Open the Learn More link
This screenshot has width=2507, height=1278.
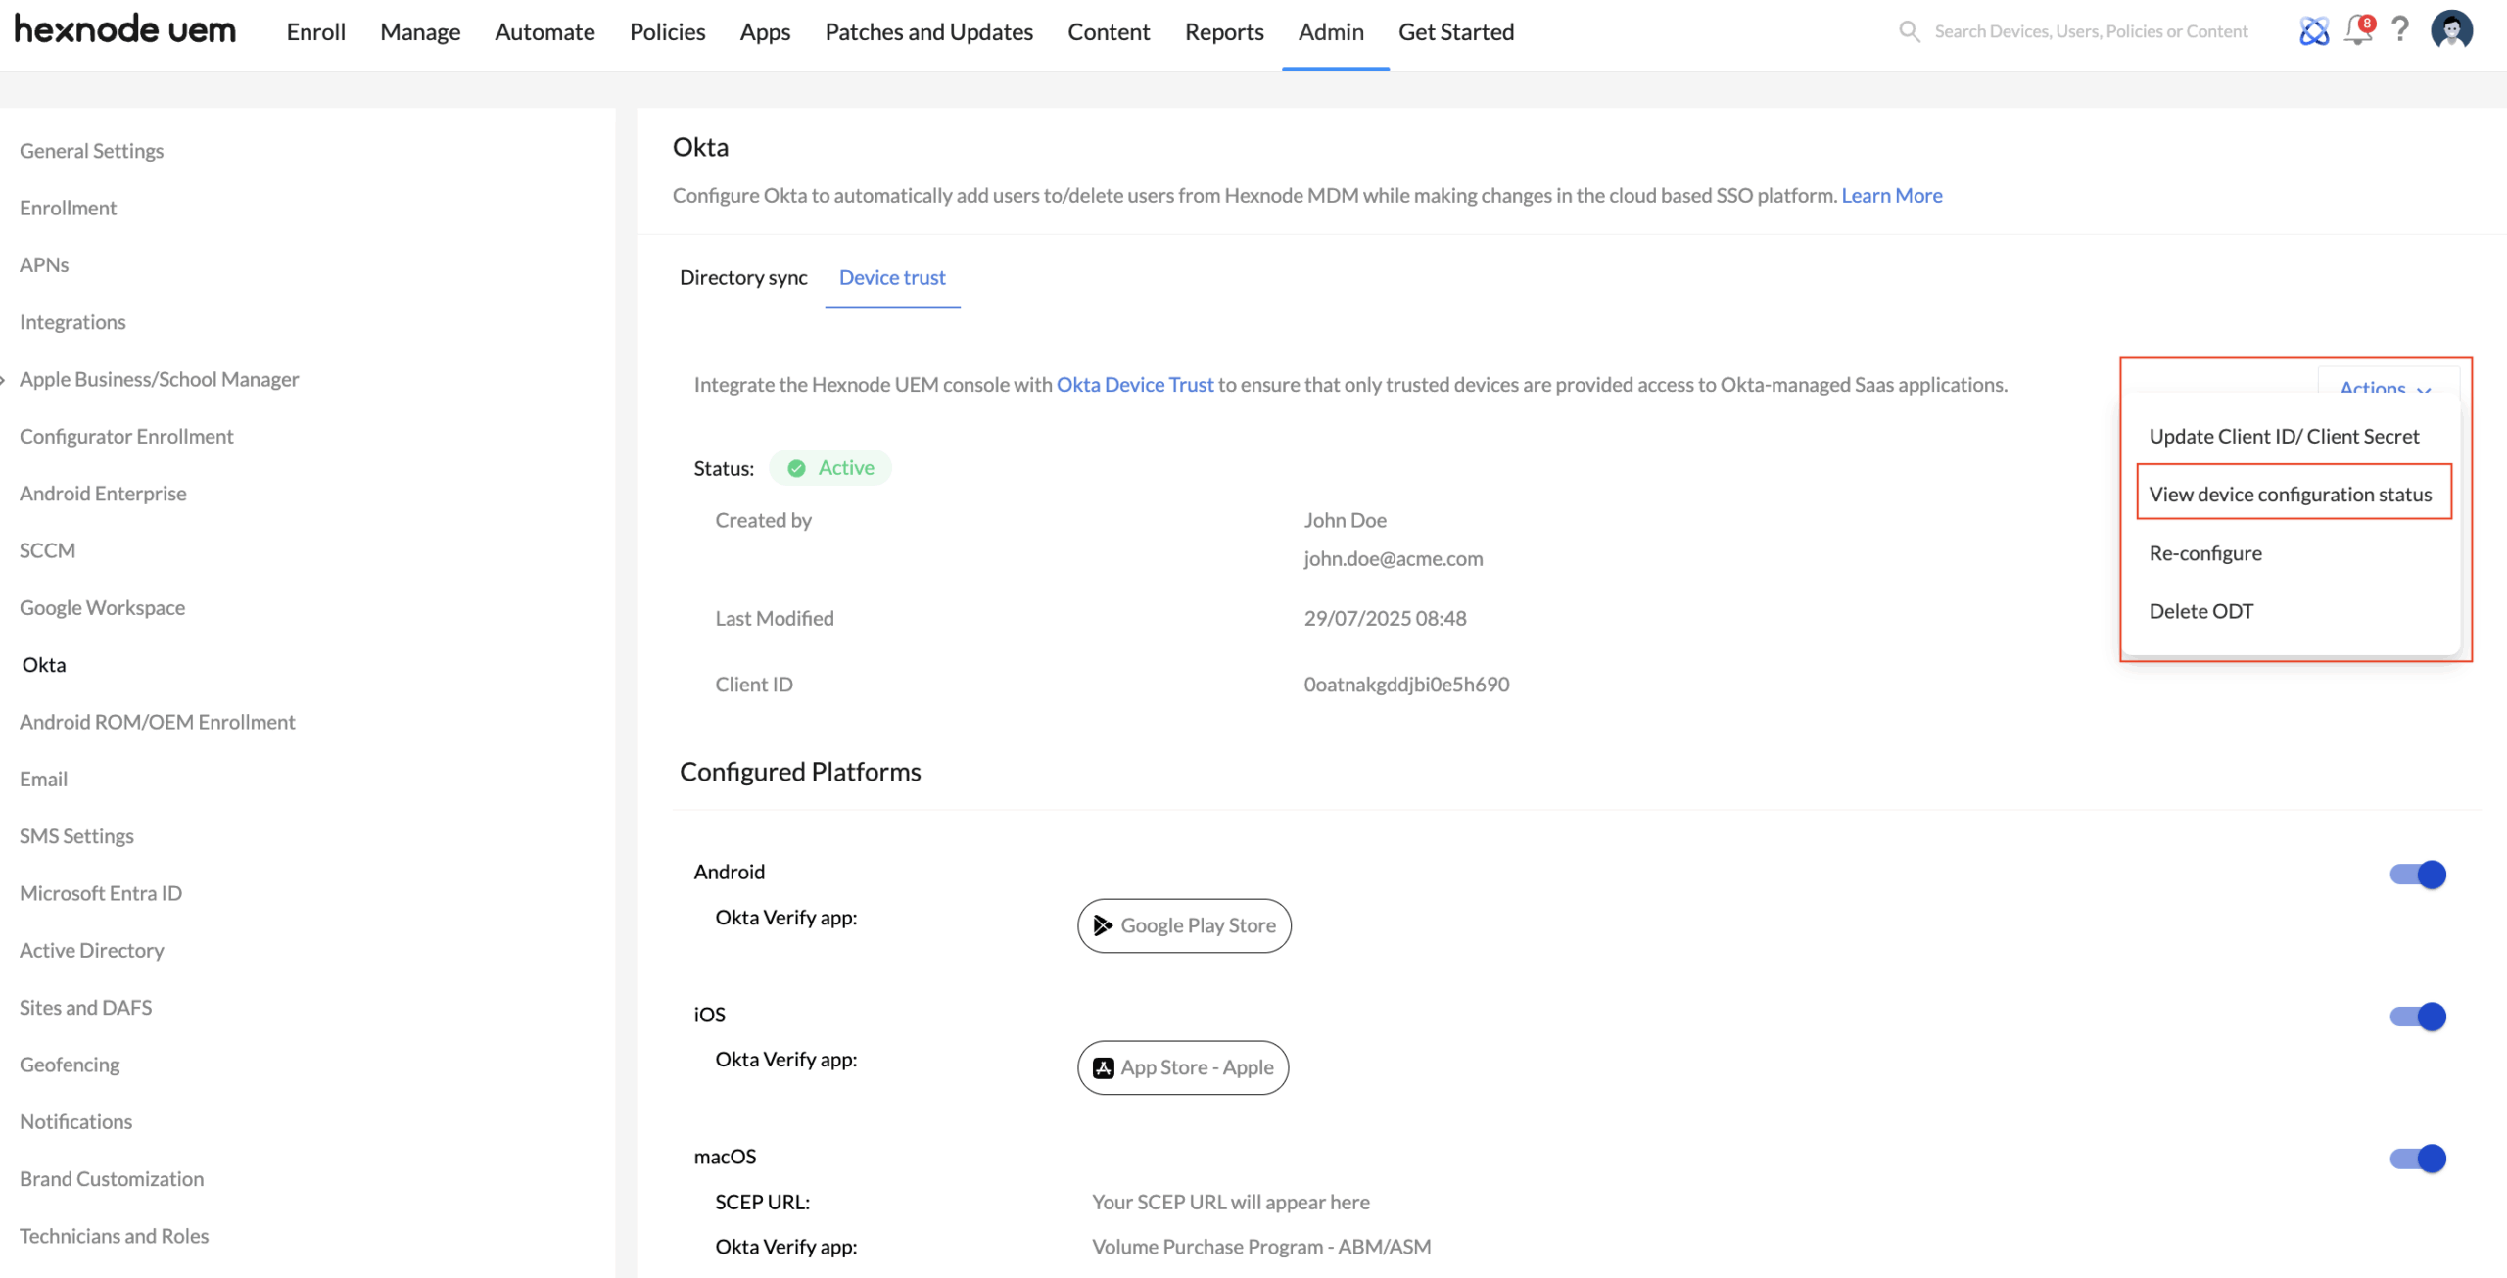[1891, 195]
